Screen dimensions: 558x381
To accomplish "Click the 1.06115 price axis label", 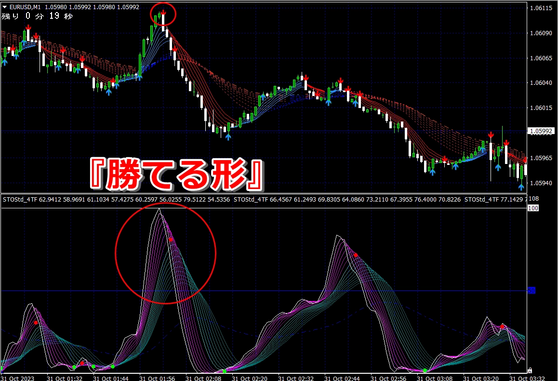I will tap(541, 8).
